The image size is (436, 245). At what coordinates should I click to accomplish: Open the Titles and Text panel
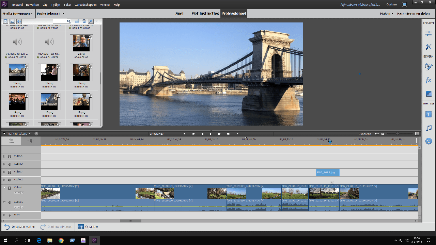click(429, 114)
